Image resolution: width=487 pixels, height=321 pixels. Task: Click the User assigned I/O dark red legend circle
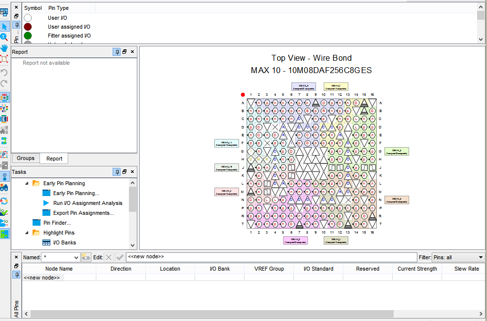tap(28, 27)
